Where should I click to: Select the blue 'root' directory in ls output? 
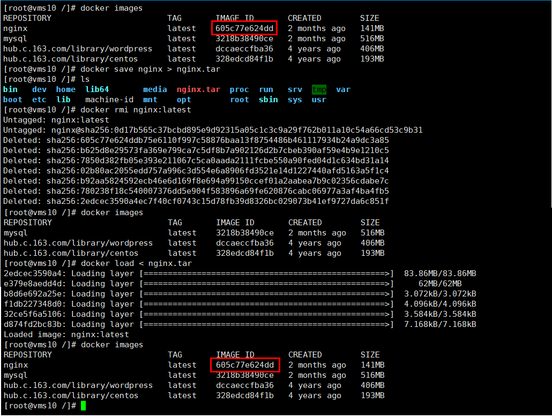pos(240,100)
